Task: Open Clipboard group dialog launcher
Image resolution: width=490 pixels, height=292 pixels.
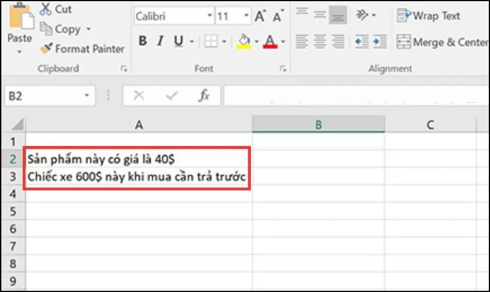Action: (x=124, y=68)
